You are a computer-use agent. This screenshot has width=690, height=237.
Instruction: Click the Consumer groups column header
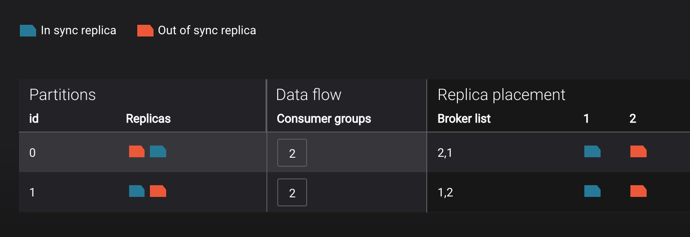click(324, 119)
